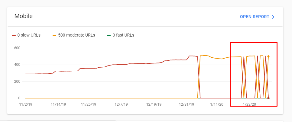The width and height of the screenshot is (292, 122).
Task: Click the 1/23/20 date axis label
Action: 249,104
